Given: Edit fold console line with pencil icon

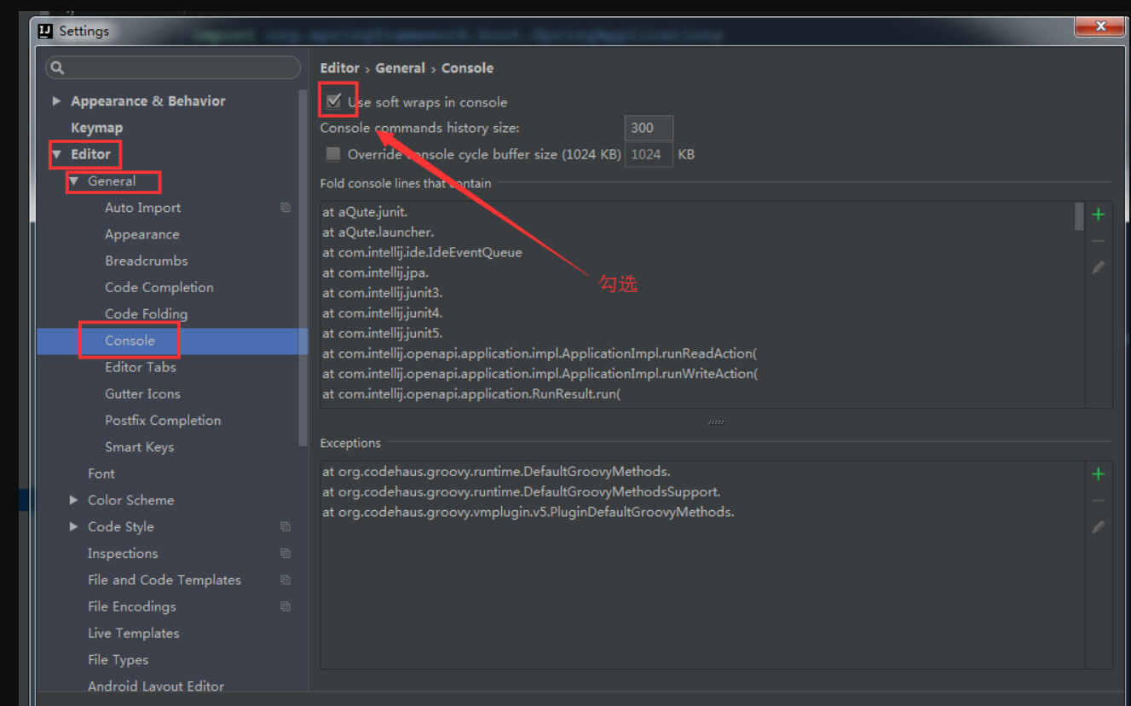Looking at the screenshot, I should tap(1099, 267).
